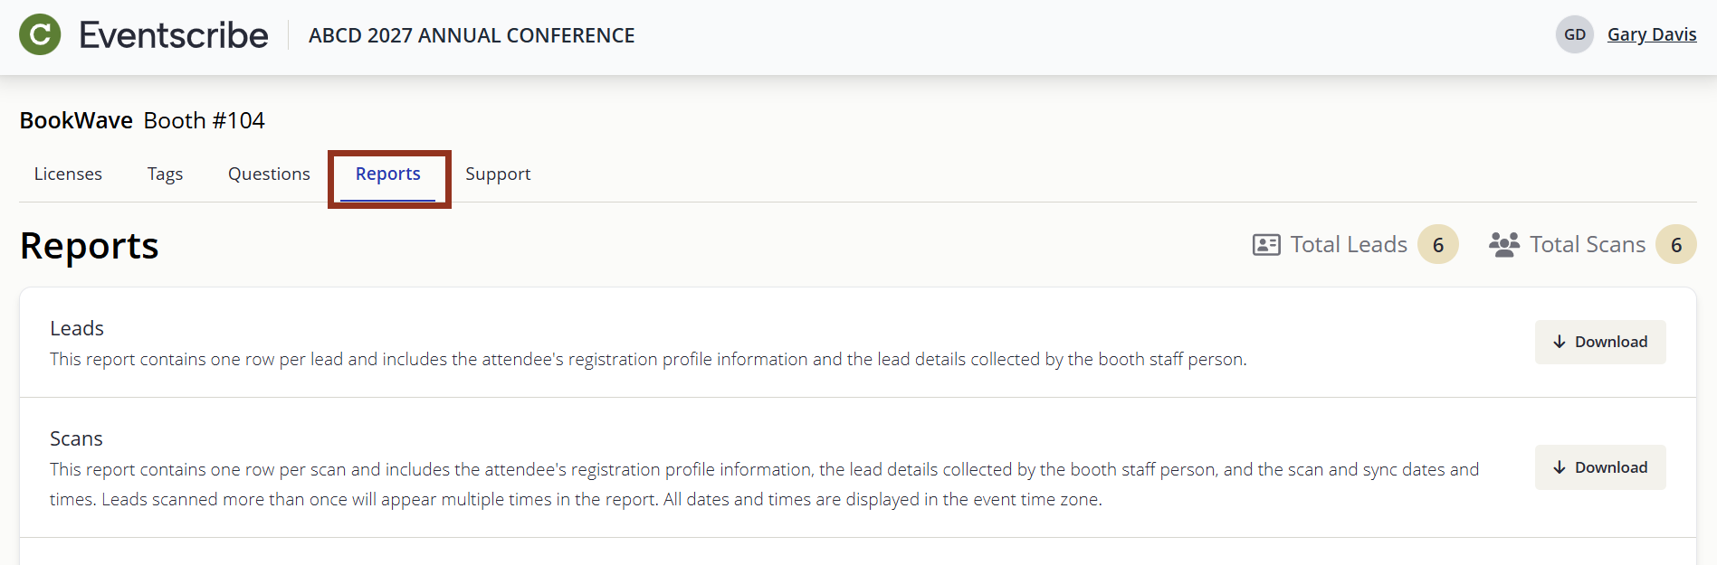This screenshot has height=565, width=1717.
Task: Select the Reports tab
Action: click(x=388, y=174)
